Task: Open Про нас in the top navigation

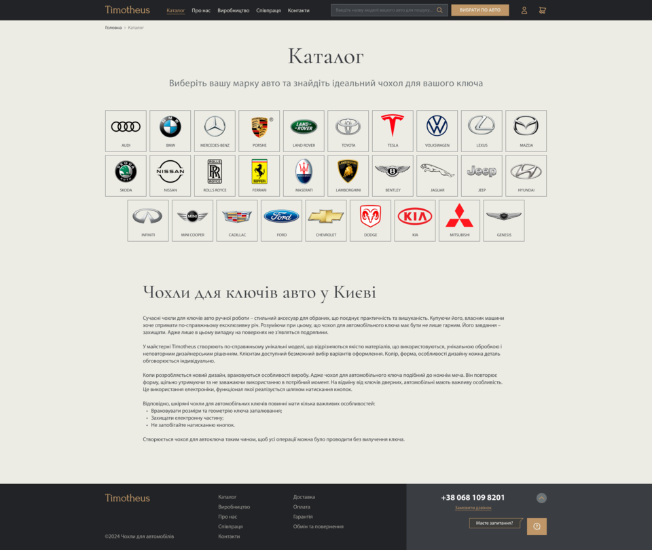Action: (201, 11)
